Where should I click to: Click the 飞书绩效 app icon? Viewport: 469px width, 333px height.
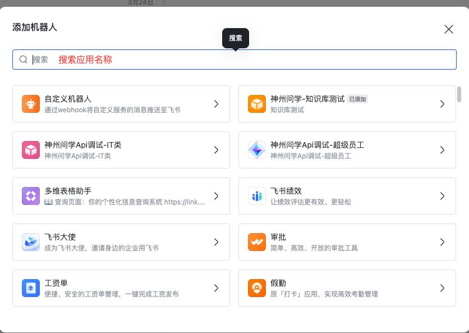click(256, 196)
